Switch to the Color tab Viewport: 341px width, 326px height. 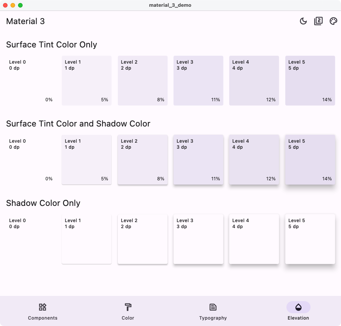tap(128, 311)
